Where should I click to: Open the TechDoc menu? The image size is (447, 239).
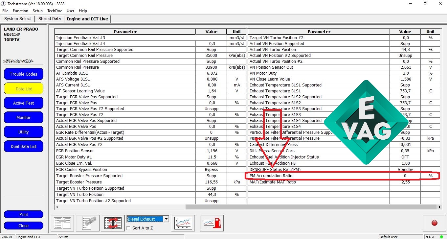(55, 11)
